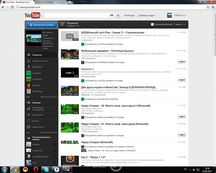This screenshot has width=216, height=173.
Task: Add carambatelevision2 channel with plus icon
Action: pyautogui.click(x=55, y=156)
